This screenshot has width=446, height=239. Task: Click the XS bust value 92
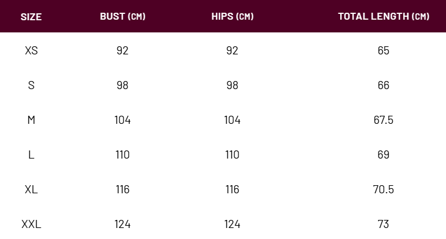[123, 51]
